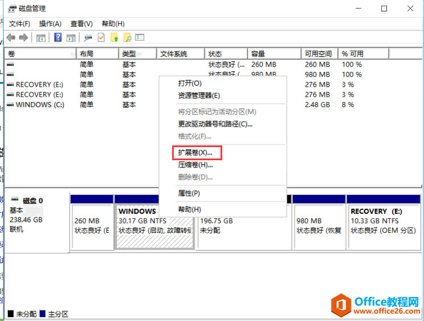The image size is (424, 321).
Task: Open the 查看(V) menu
Action: (81, 24)
